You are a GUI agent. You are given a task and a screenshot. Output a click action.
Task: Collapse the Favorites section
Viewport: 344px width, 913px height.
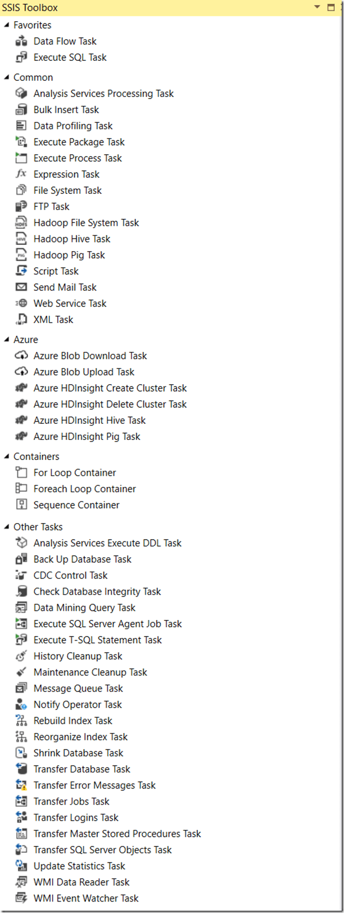[6, 25]
